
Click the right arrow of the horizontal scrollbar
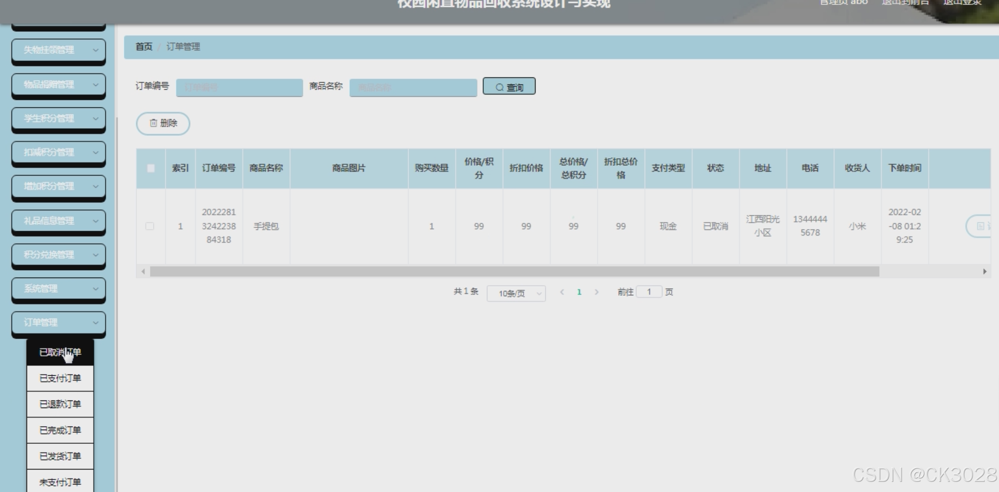(x=984, y=271)
